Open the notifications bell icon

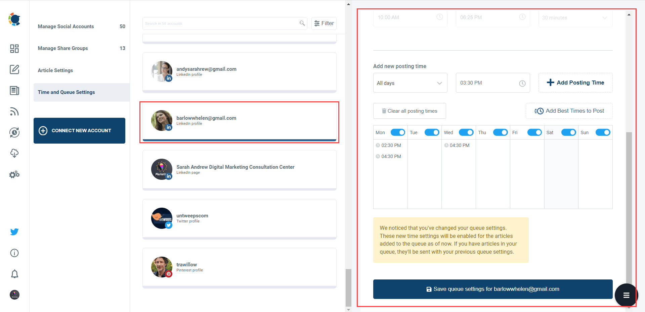coord(14,274)
